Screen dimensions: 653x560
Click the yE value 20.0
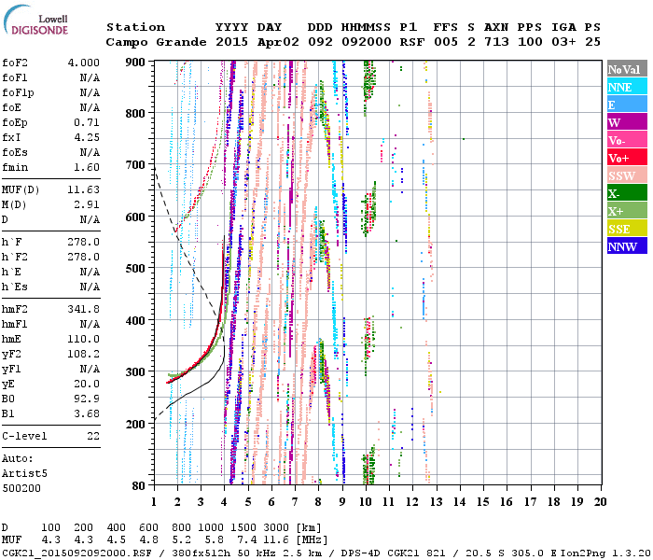click(x=87, y=385)
